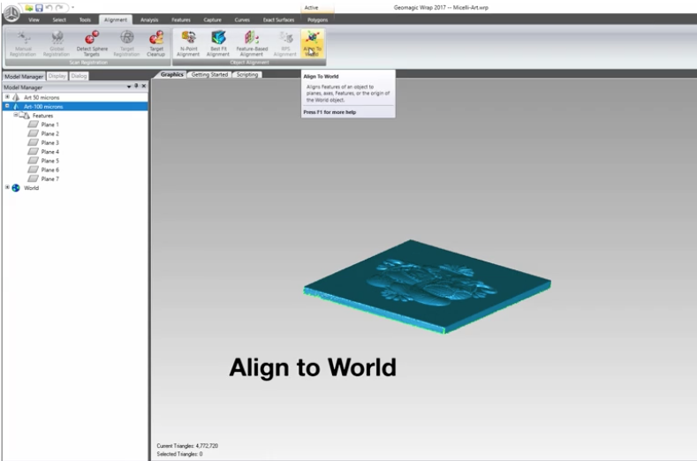Image resolution: width=697 pixels, height=461 pixels.
Task: Select Plane 6 in the tree
Action: 49,170
